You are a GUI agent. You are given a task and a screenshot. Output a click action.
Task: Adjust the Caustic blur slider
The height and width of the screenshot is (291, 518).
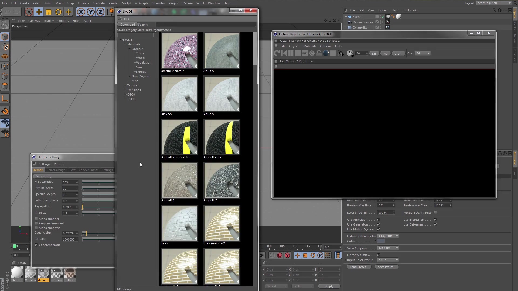(86, 233)
